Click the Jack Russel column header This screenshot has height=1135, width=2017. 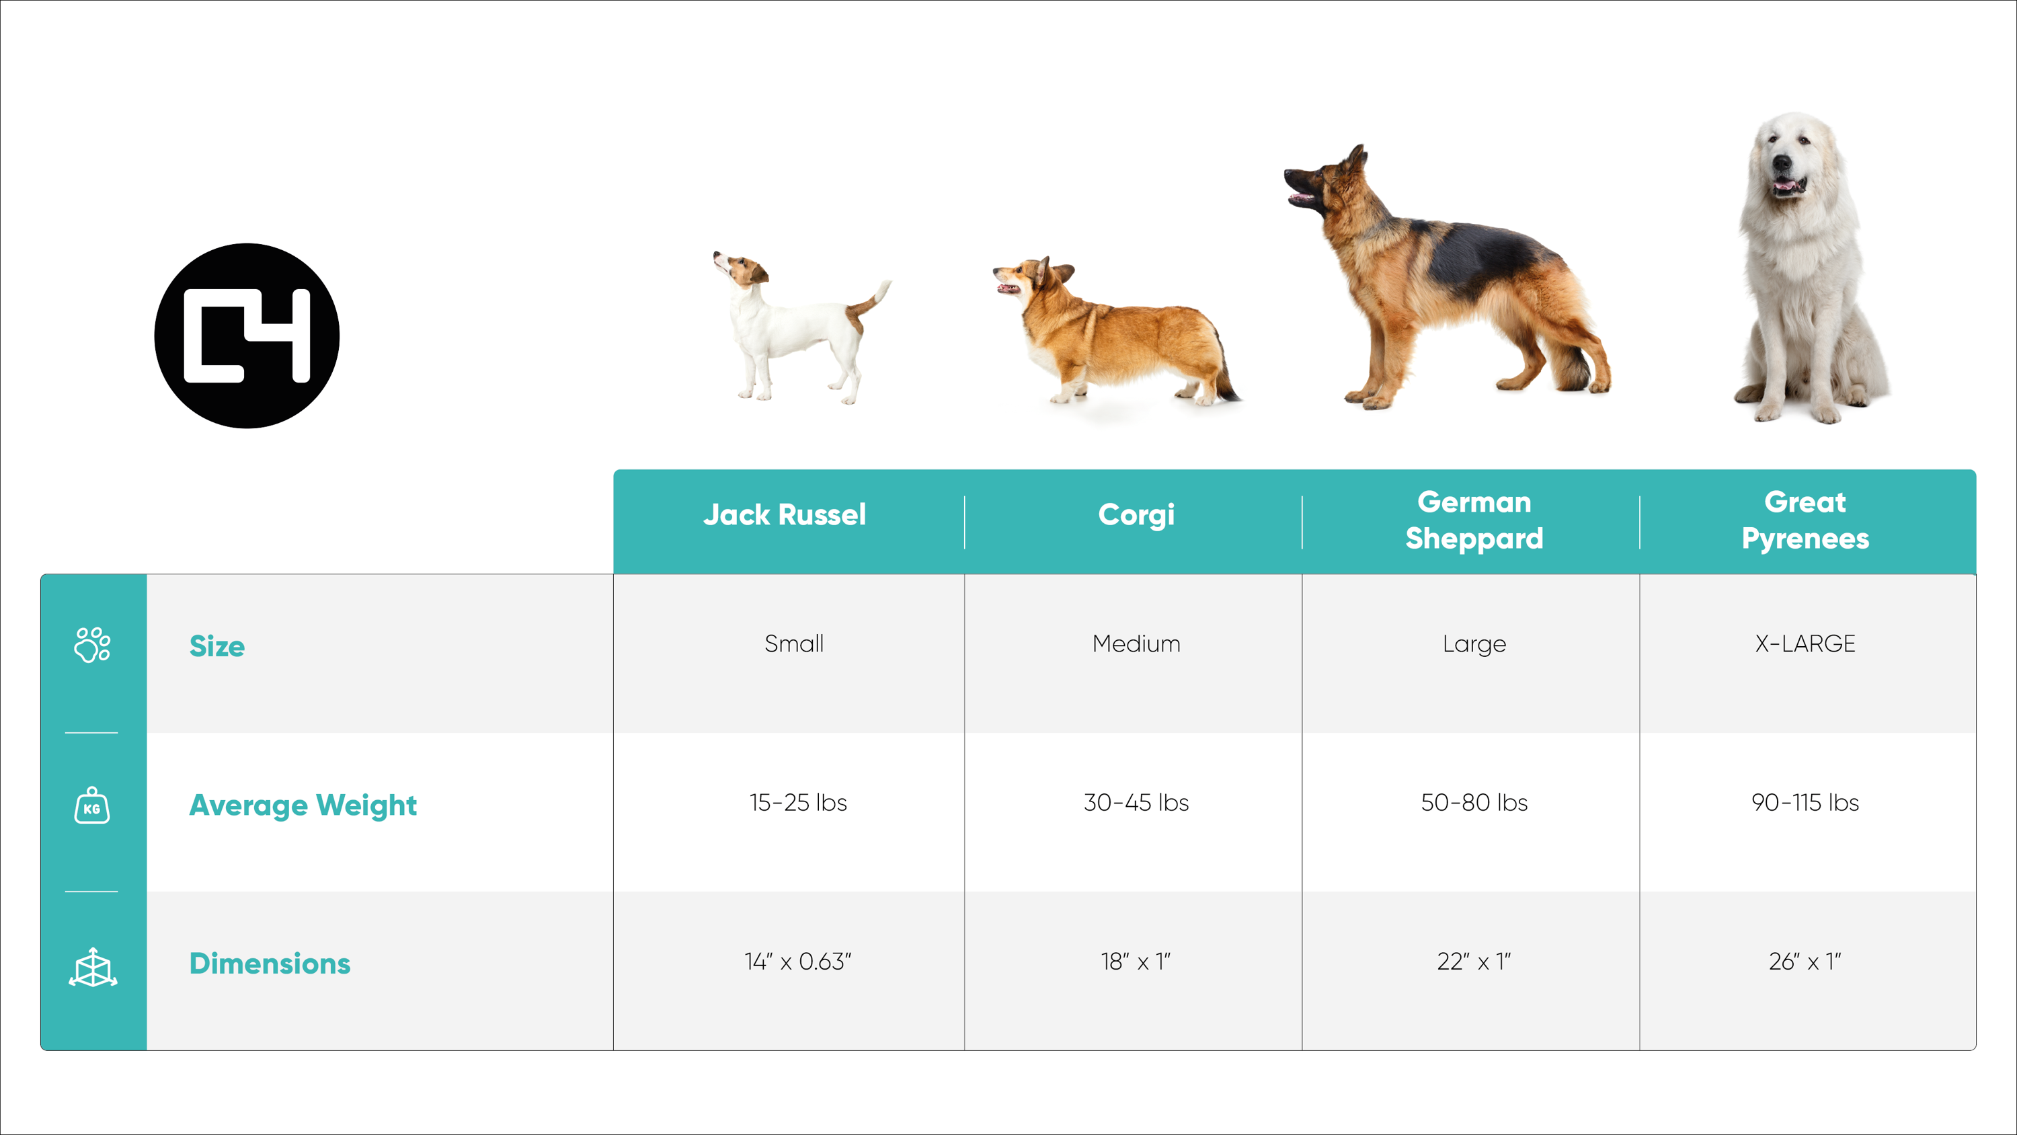pyautogui.click(x=785, y=514)
